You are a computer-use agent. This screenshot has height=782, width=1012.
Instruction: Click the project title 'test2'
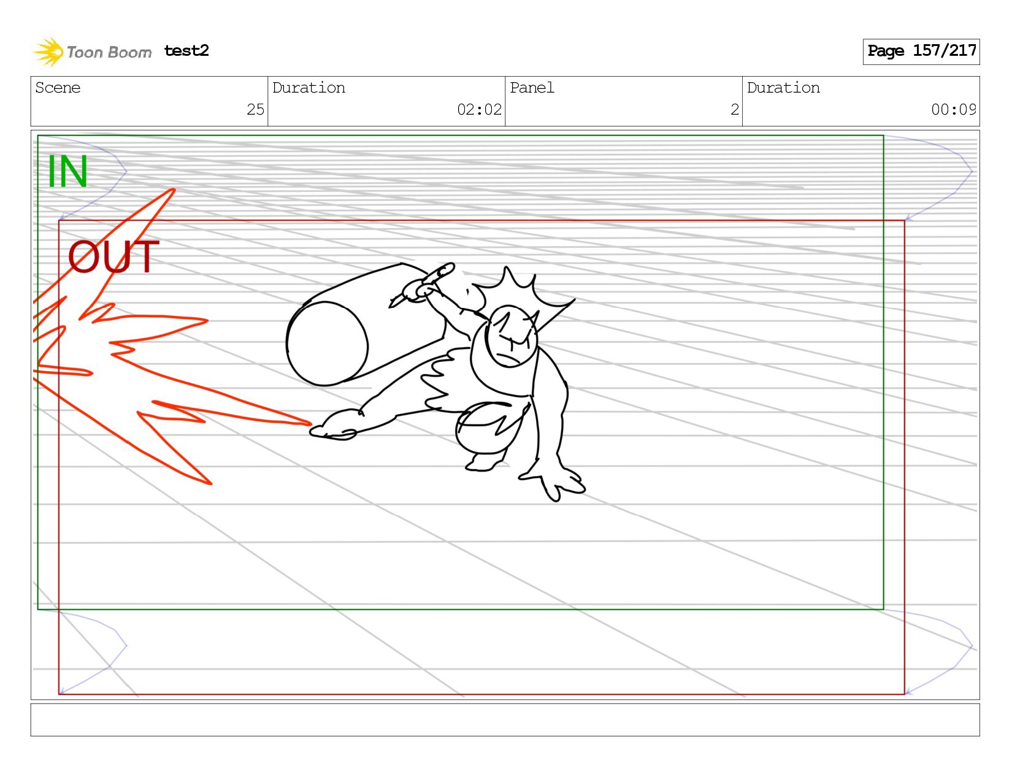(186, 50)
